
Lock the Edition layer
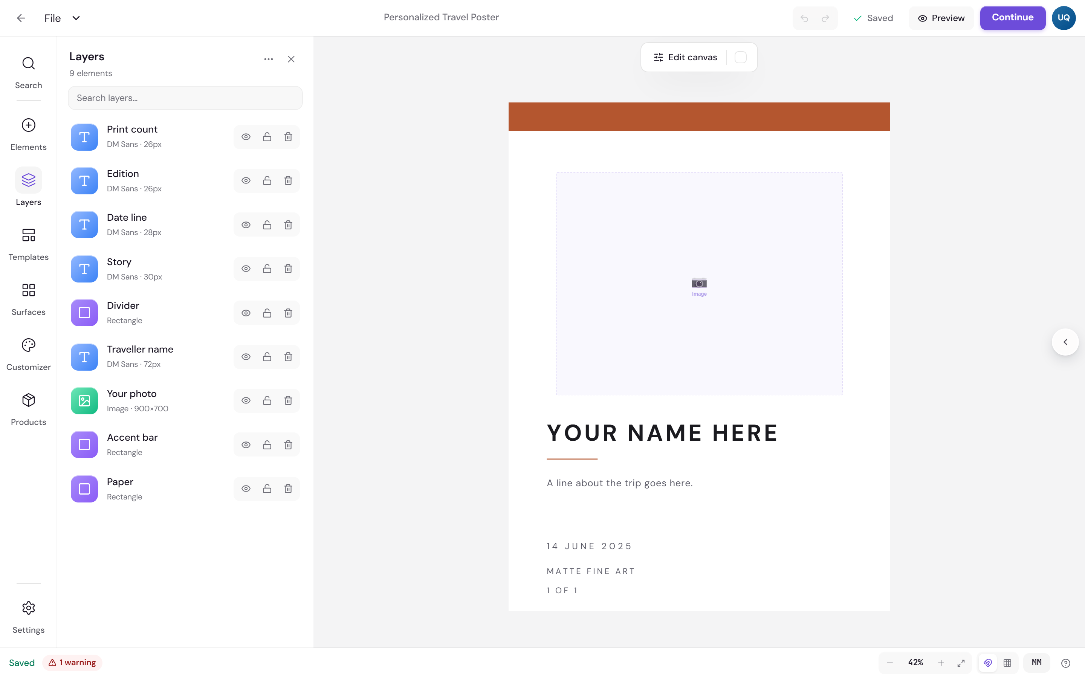pyautogui.click(x=267, y=181)
